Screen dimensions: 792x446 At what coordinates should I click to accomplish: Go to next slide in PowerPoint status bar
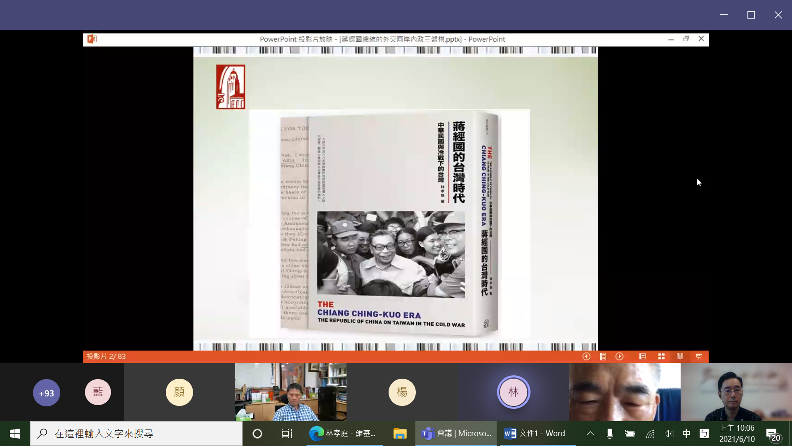(x=620, y=356)
